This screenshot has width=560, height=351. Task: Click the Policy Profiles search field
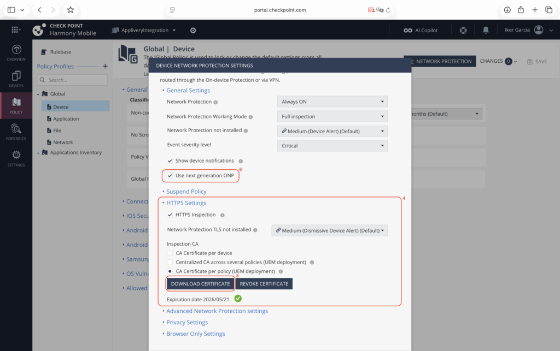pos(72,80)
